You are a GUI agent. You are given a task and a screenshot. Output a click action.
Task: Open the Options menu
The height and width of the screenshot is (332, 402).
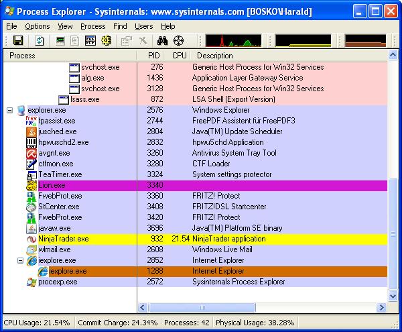click(x=38, y=26)
